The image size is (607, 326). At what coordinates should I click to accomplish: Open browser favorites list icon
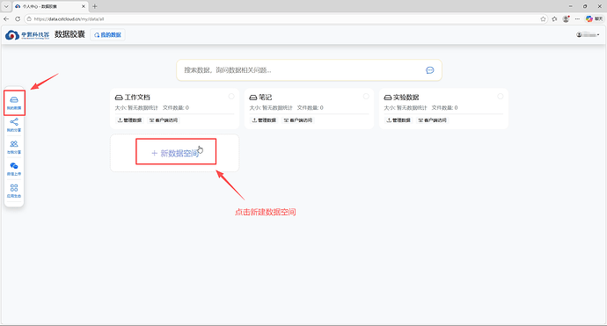[554, 18]
